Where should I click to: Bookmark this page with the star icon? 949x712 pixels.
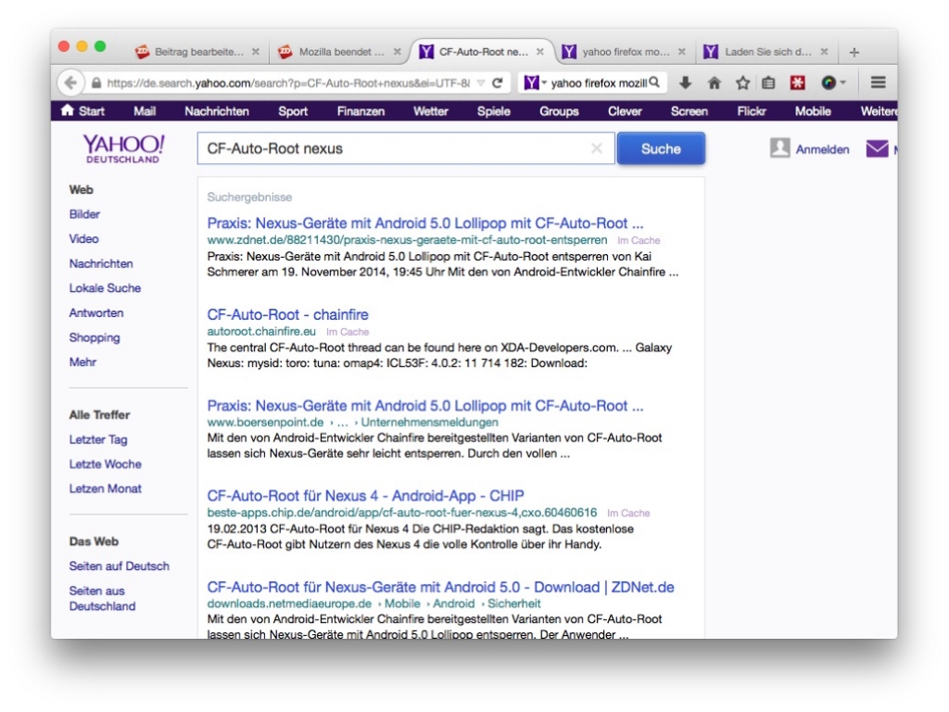pos(742,83)
